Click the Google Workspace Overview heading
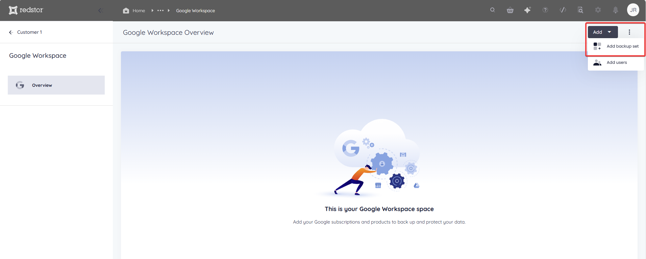The width and height of the screenshot is (646, 259). click(168, 32)
